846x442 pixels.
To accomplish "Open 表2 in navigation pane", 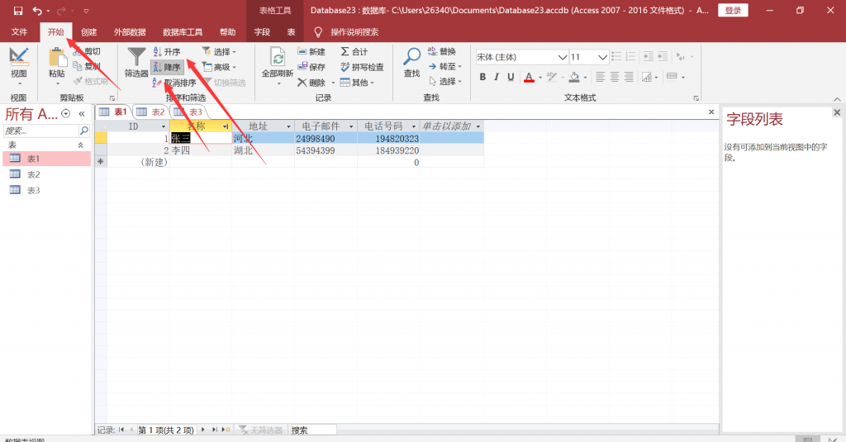I will tap(46, 174).
